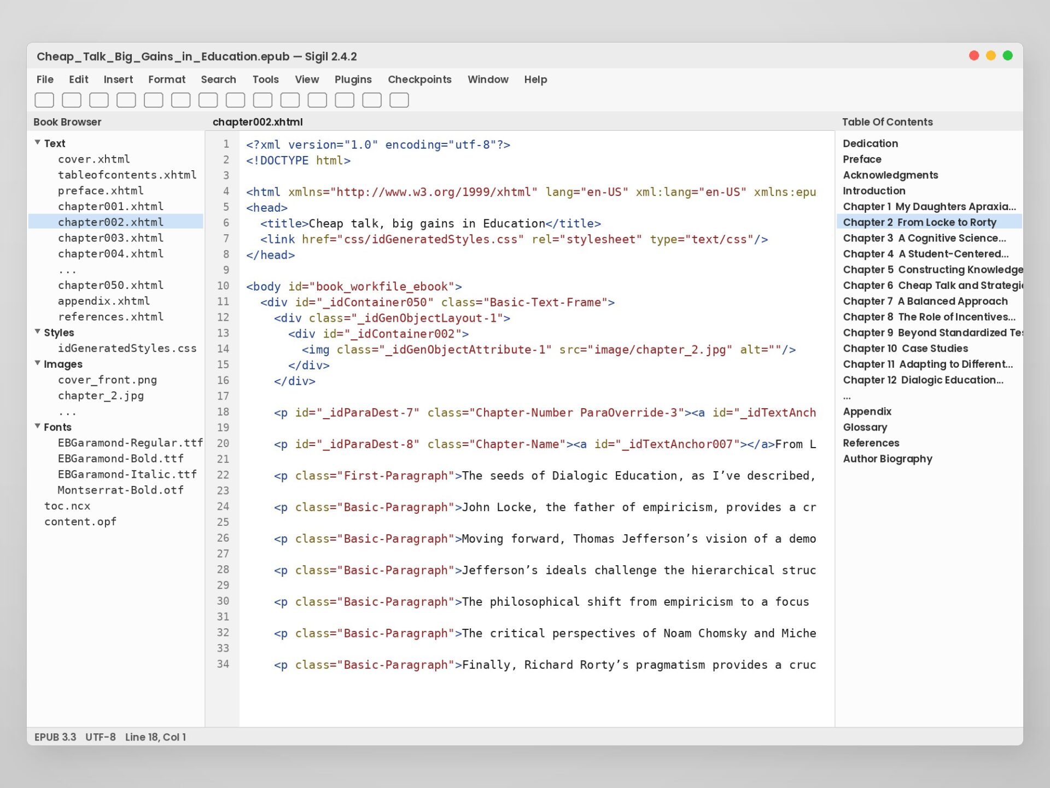
Task: Open the Plugins menu
Action: (x=353, y=79)
